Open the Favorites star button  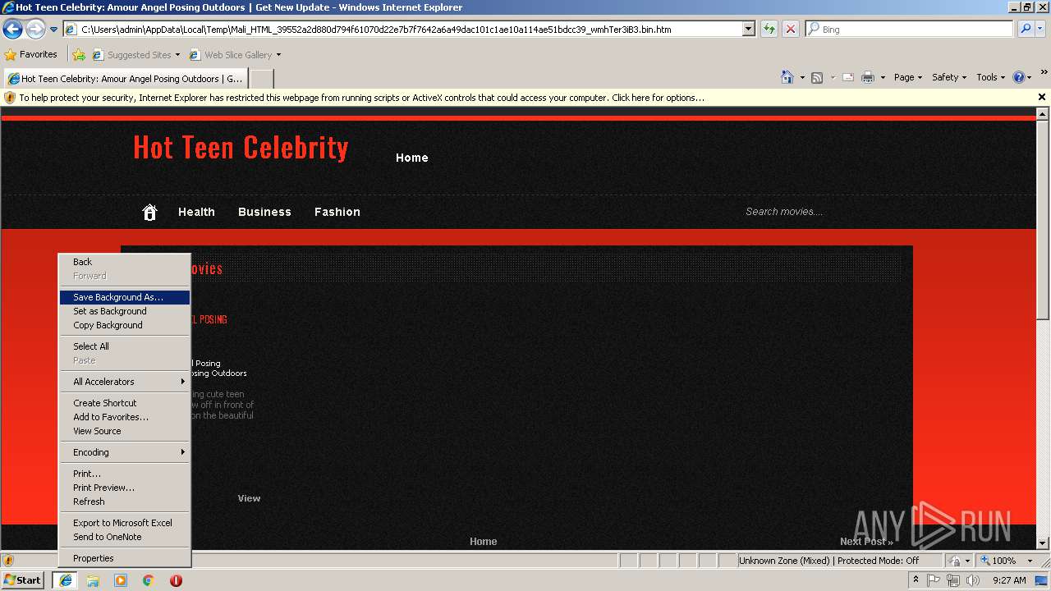31,54
